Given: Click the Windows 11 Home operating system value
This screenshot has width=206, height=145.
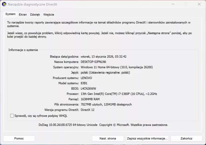Looking at the screenshot, I should [x=116, y=67].
